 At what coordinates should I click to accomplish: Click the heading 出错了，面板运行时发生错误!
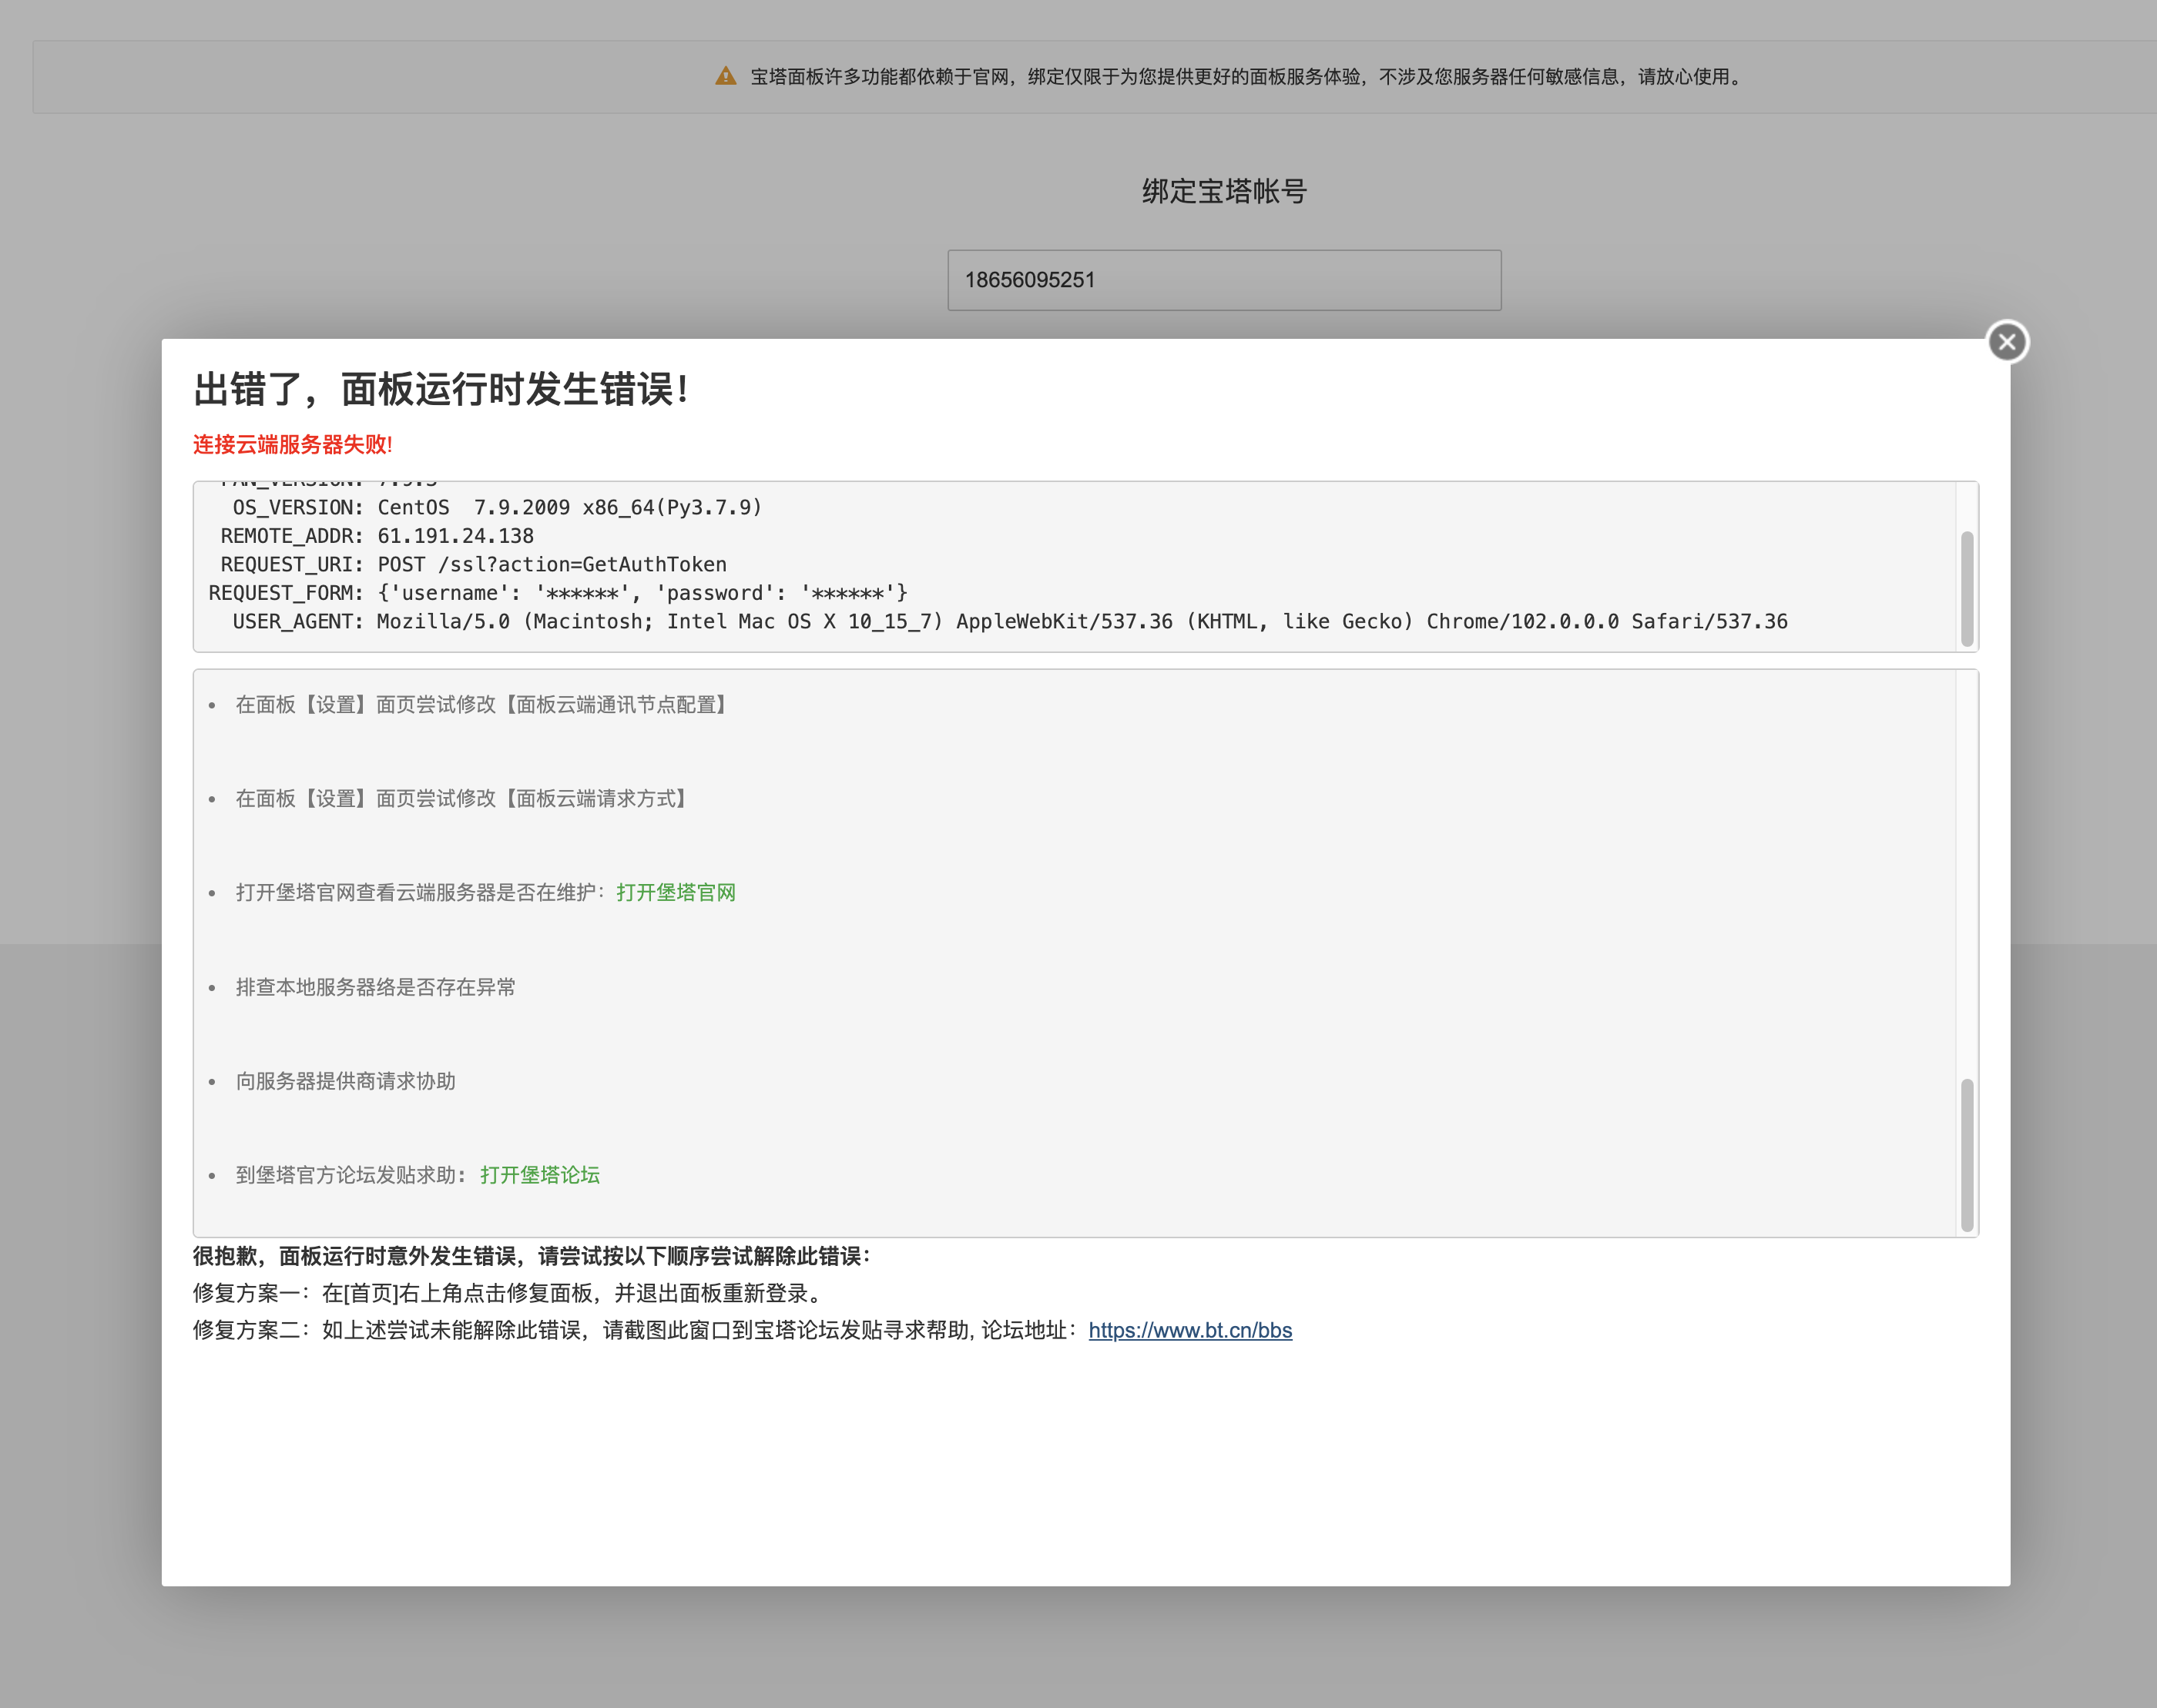coord(441,389)
